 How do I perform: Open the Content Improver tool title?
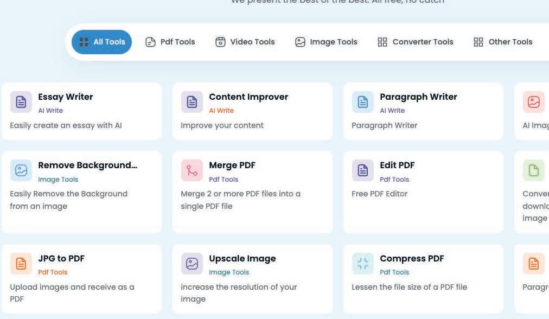pos(248,97)
